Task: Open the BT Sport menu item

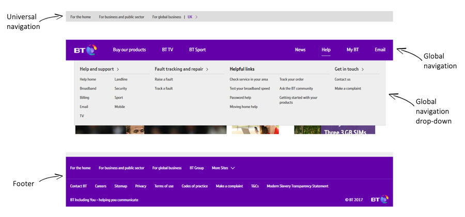Action: [x=197, y=50]
